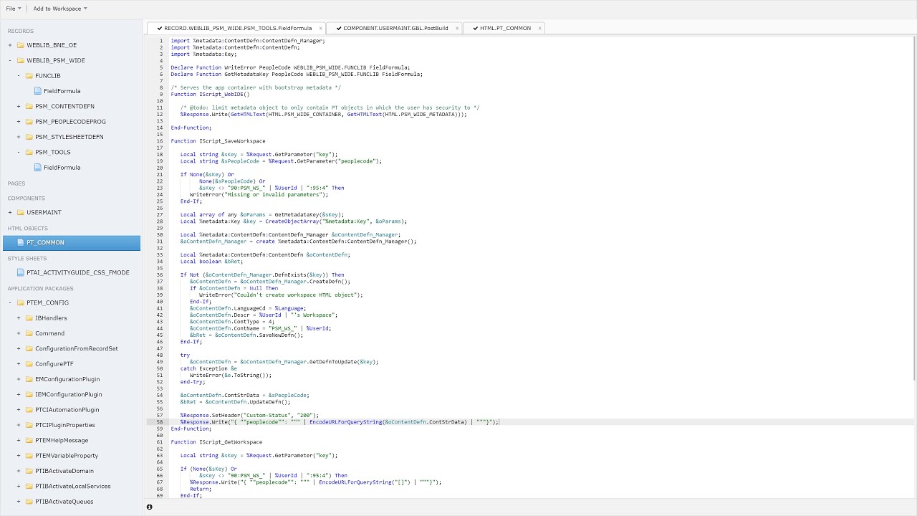The height and width of the screenshot is (516, 917).
Task: Close the HTML.PT_COMMON tab
Action: click(540, 29)
